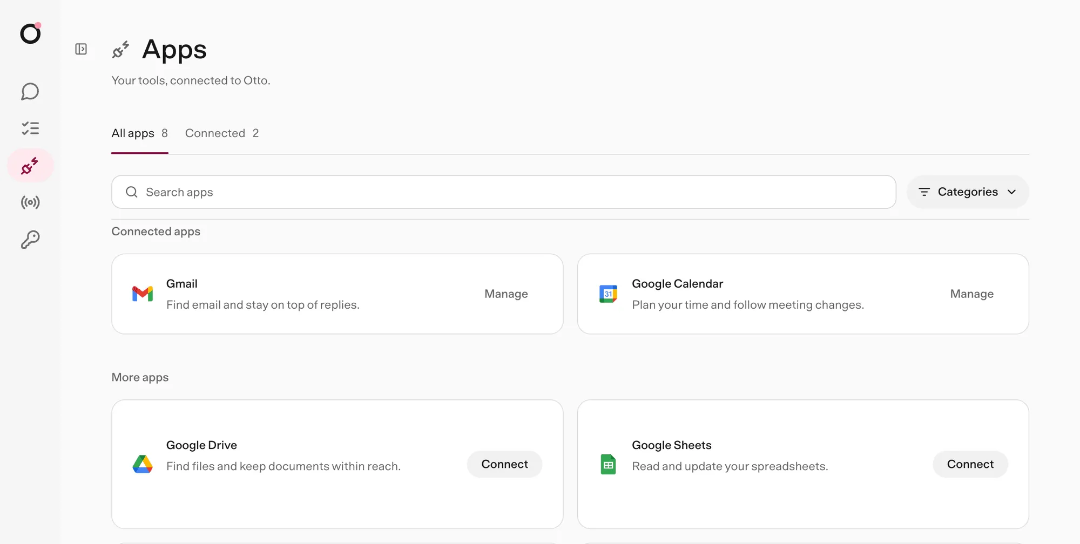
Task: Manage the Gmail connection
Action: [x=506, y=294]
